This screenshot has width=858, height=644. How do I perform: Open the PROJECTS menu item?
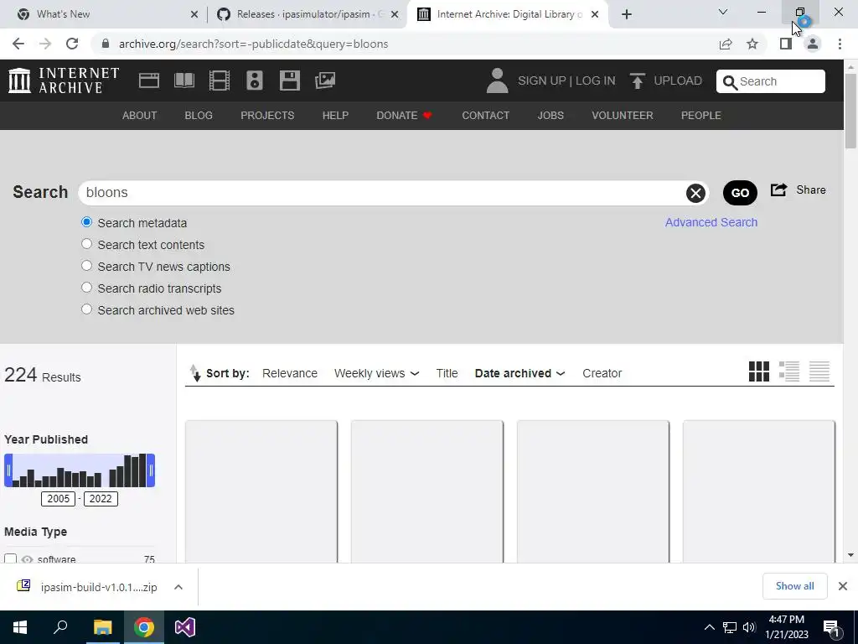coord(267,116)
